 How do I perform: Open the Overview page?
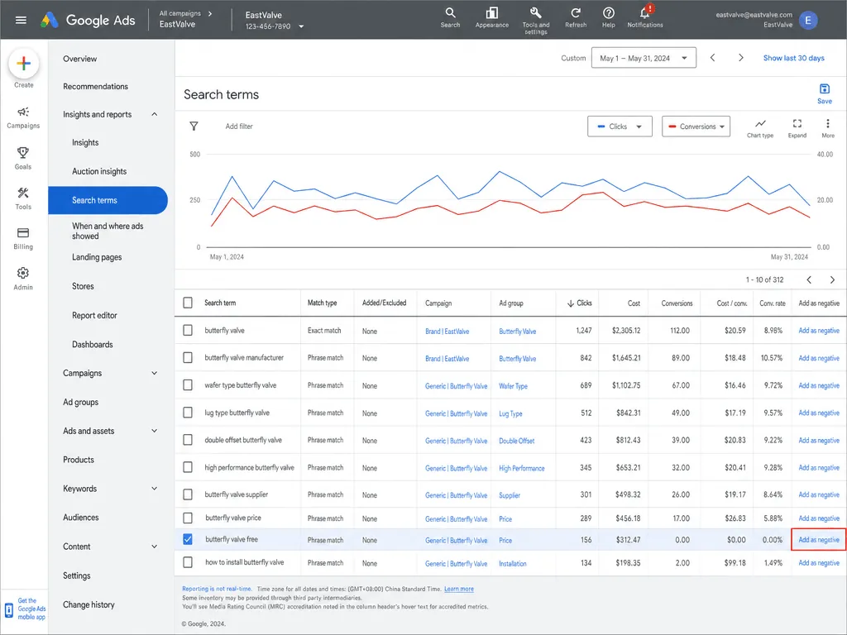pos(80,59)
